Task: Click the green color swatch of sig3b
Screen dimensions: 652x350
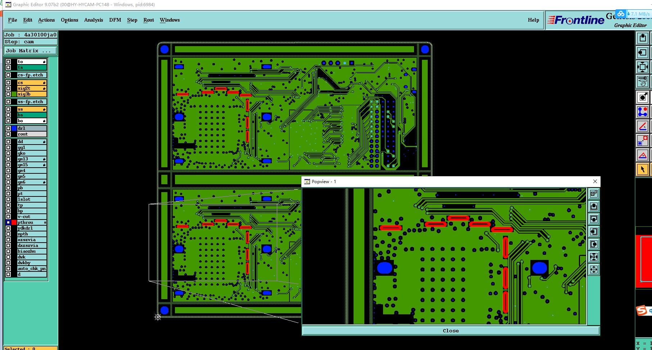Action: point(14,94)
